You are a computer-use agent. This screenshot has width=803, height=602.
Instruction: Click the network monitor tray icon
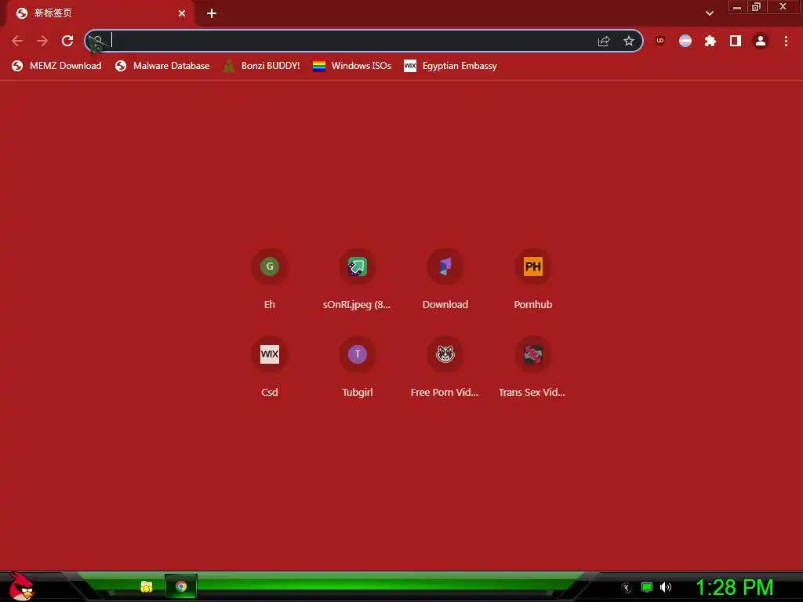coord(647,587)
